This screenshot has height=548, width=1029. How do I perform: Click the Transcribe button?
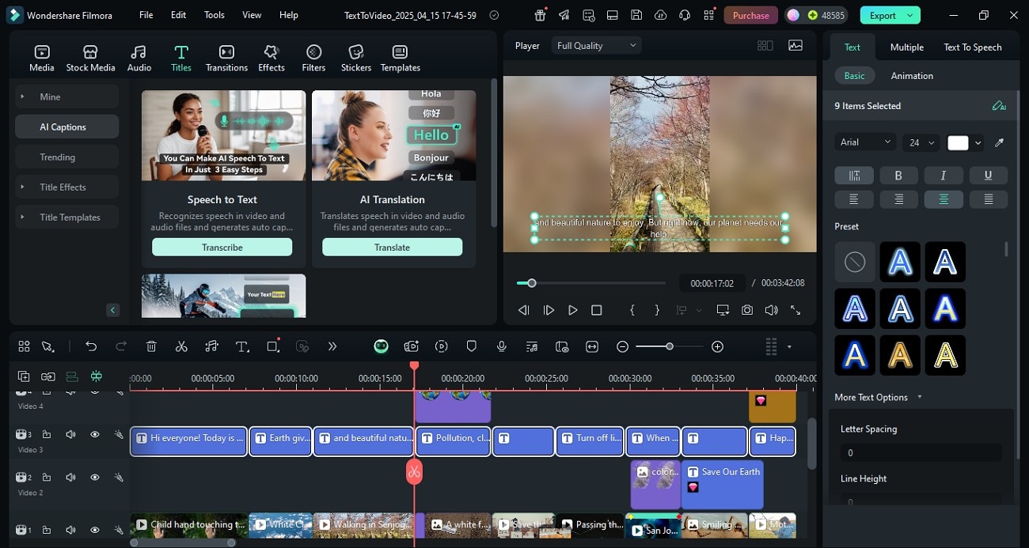(222, 247)
